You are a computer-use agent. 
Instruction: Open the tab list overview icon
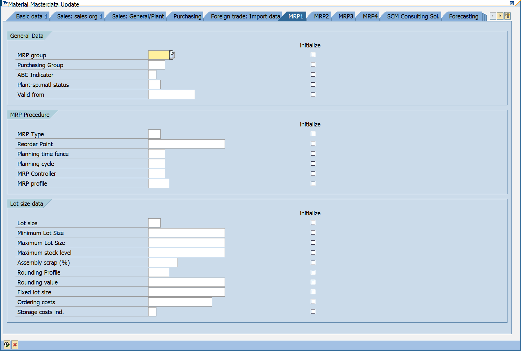click(507, 16)
